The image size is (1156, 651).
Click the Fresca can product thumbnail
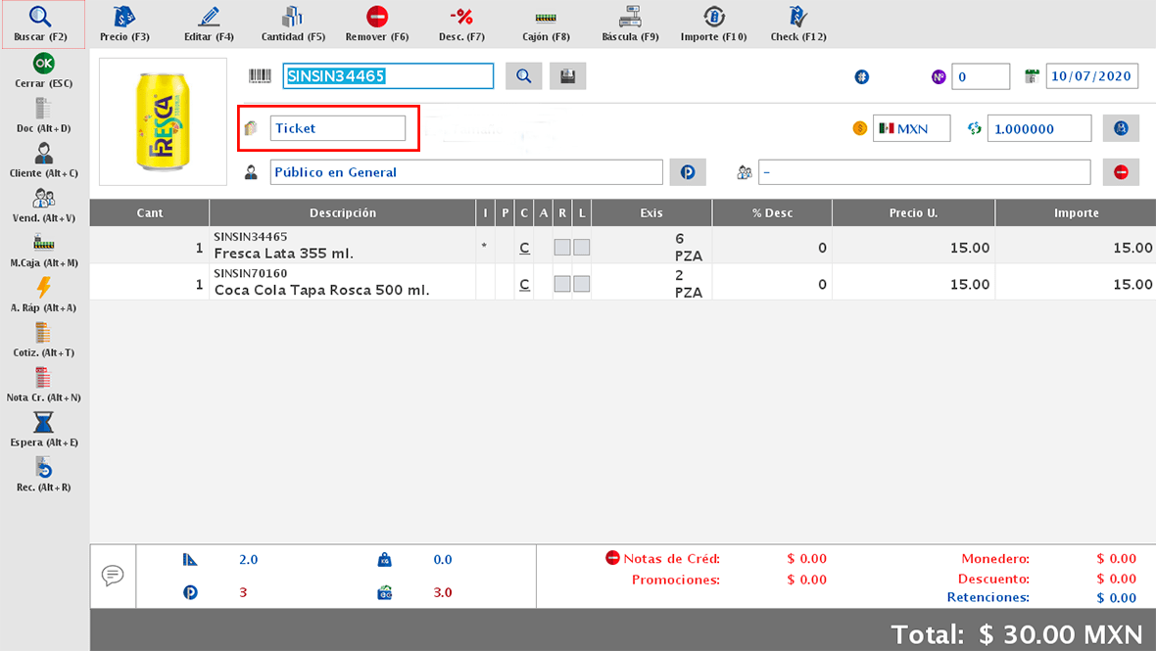coord(162,121)
